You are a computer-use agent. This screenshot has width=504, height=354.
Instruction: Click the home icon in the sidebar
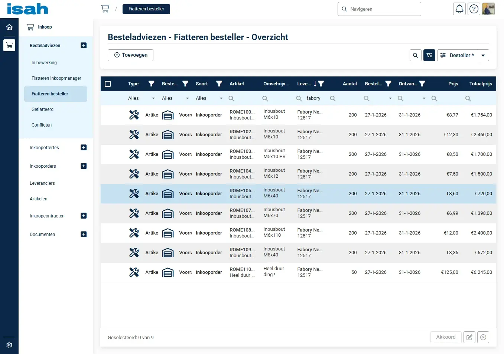pyautogui.click(x=9, y=27)
